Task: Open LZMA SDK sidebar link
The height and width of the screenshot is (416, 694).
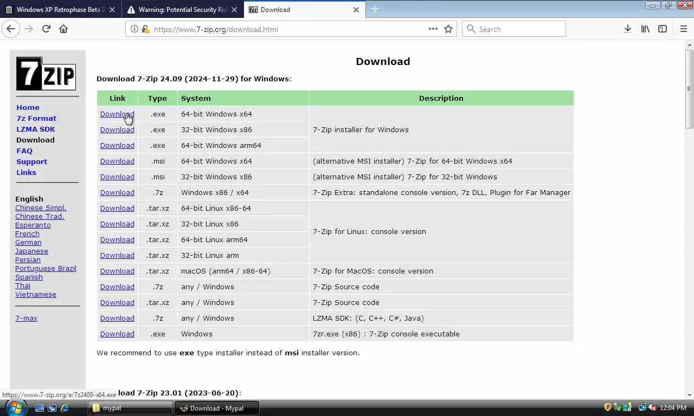Action: click(x=35, y=129)
